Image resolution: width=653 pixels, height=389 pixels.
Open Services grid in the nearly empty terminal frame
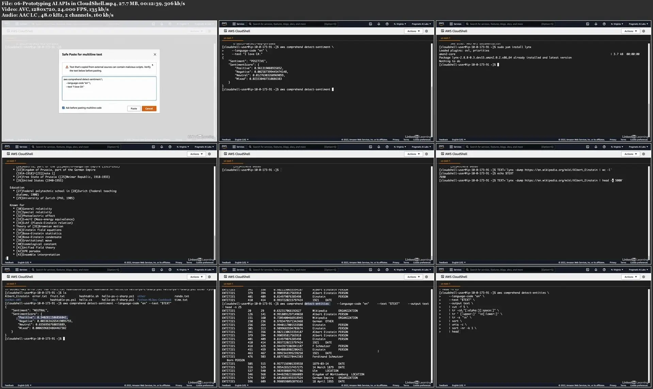tap(238, 147)
